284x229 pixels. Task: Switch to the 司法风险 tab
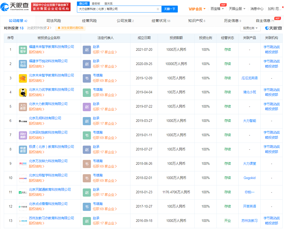(x=54, y=21)
